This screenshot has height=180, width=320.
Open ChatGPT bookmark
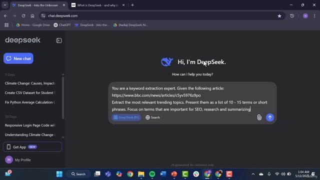tap(62, 25)
